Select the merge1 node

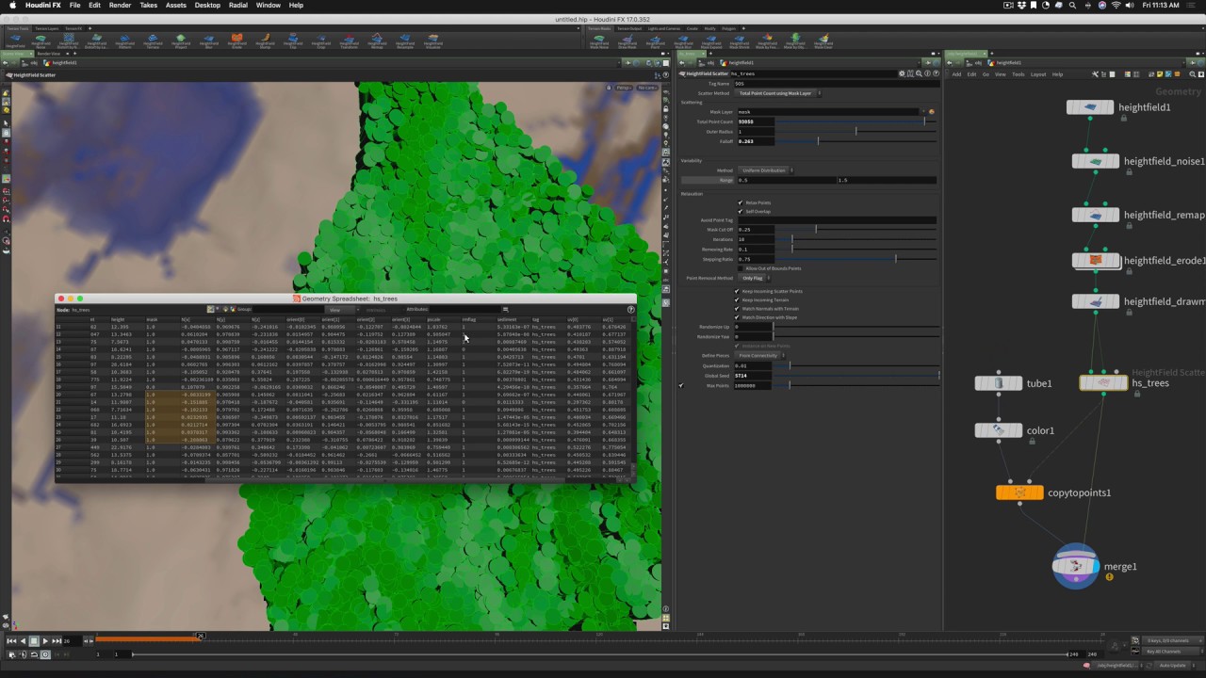click(1076, 566)
